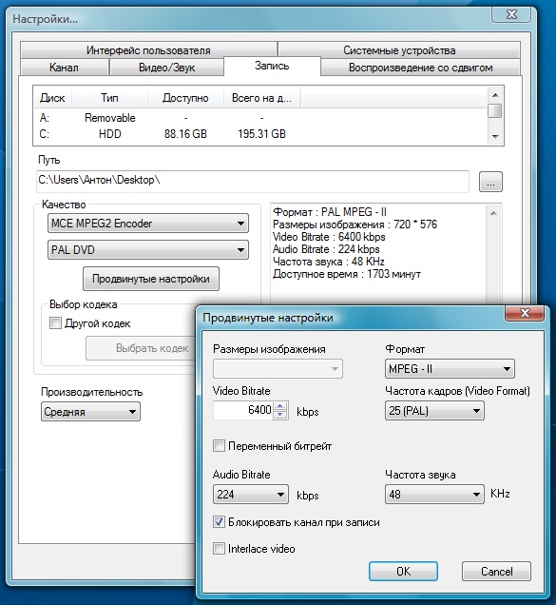
Task: Expand the PAL DVD preset dropdown
Action: [x=148, y=250]
